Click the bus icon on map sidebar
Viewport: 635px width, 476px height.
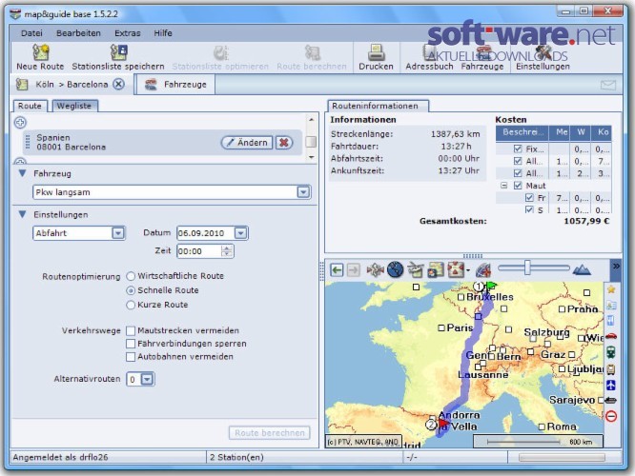pyautogui.click(x=611, y=369)
